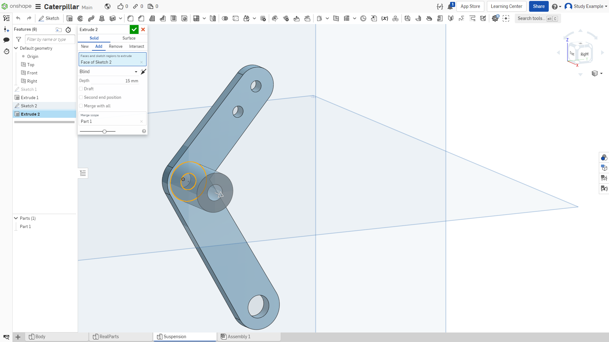Viewport: 609px width, 342px height.
Task: Click the Share button
Action: point(539,6)
